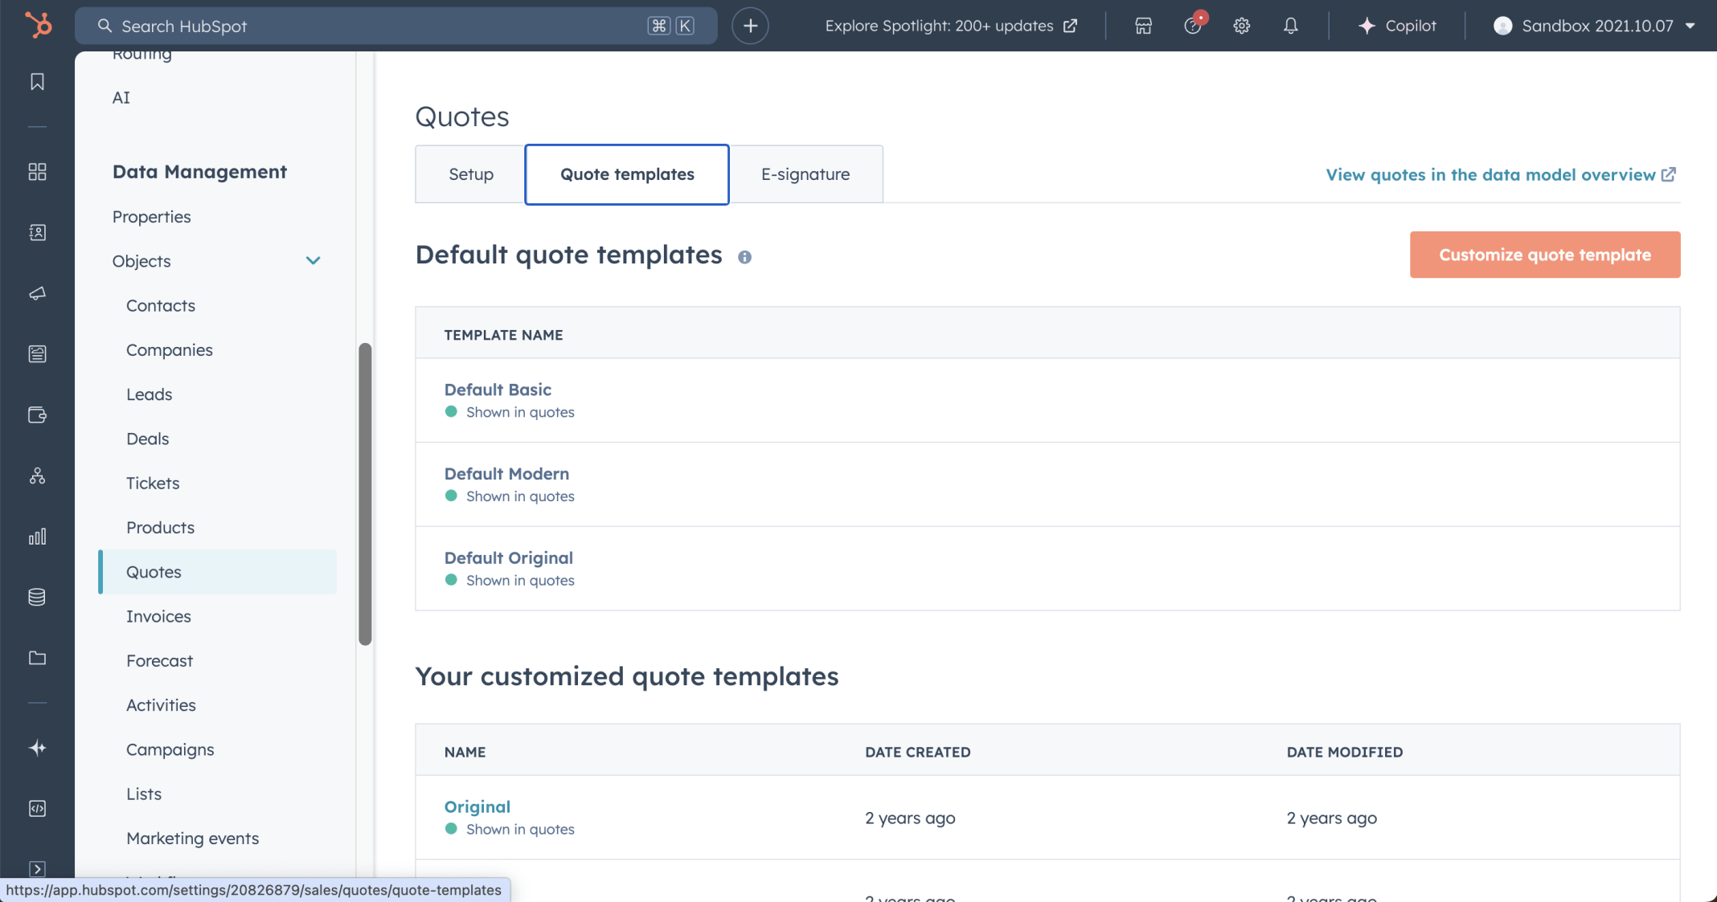Open the Marketing megaphone icon in left rail
The width and height of the screenshot is (1717, 902).
37,293
